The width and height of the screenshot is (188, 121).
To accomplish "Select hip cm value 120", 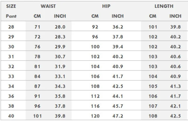I will (95, 116).
